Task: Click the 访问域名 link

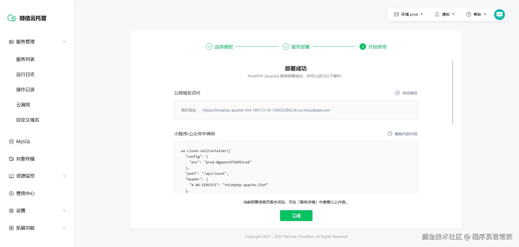Action: coord(410,93)
